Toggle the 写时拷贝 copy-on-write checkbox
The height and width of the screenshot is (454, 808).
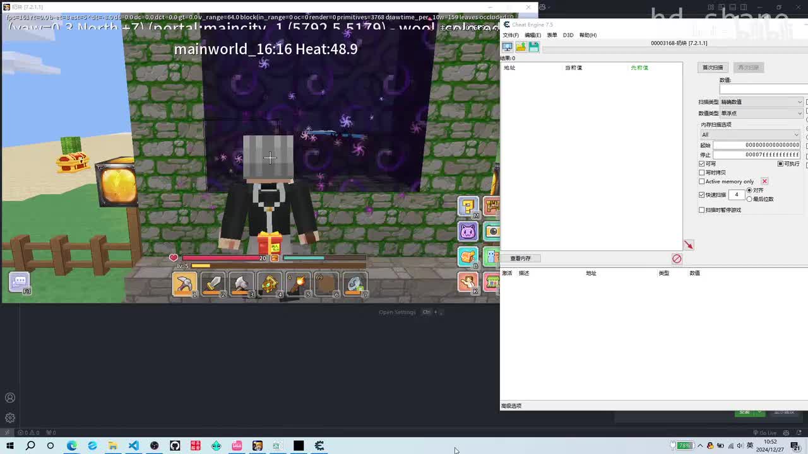pyautogui.click(x=702, y=173)
